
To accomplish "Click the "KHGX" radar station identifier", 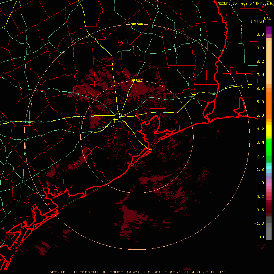I will 175,272.
